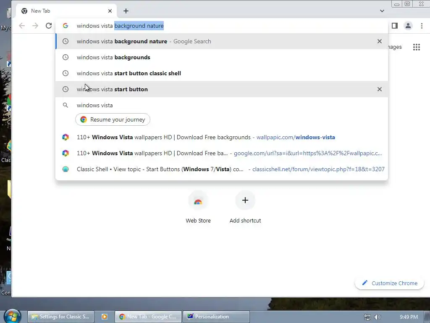This screenshot has height=323, width=430.
Task: Select plain windows vista search suggestion
Action: coord(222,105)
